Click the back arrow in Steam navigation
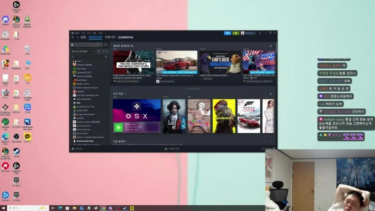The width and height of the screenshot is (375, 211). point(73,38)
